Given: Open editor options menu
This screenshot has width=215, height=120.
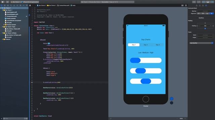Looking at the screenshot, I should tap(182, 5).
